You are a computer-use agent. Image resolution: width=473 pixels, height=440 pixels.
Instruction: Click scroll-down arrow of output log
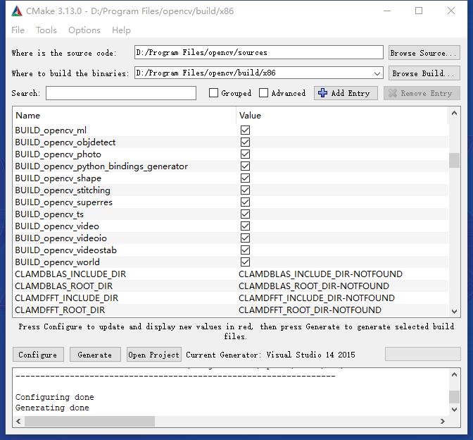454,410
